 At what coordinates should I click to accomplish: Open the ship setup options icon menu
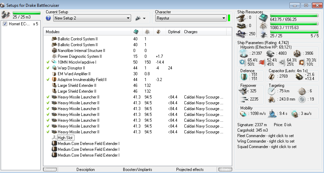coord(140,18)
